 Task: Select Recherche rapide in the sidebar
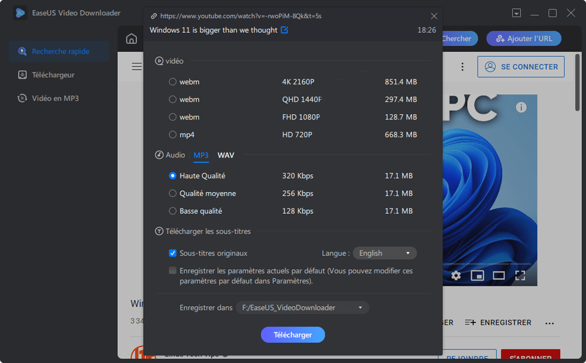(59, 51)
